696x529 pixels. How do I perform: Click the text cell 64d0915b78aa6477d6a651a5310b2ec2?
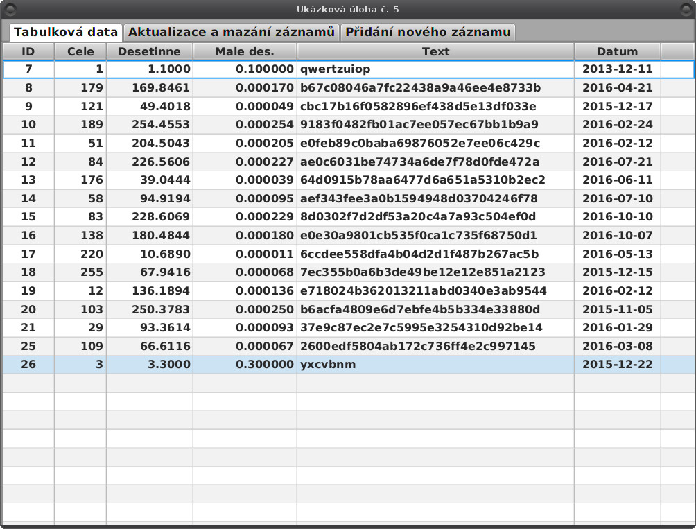(x=435, y=180)
